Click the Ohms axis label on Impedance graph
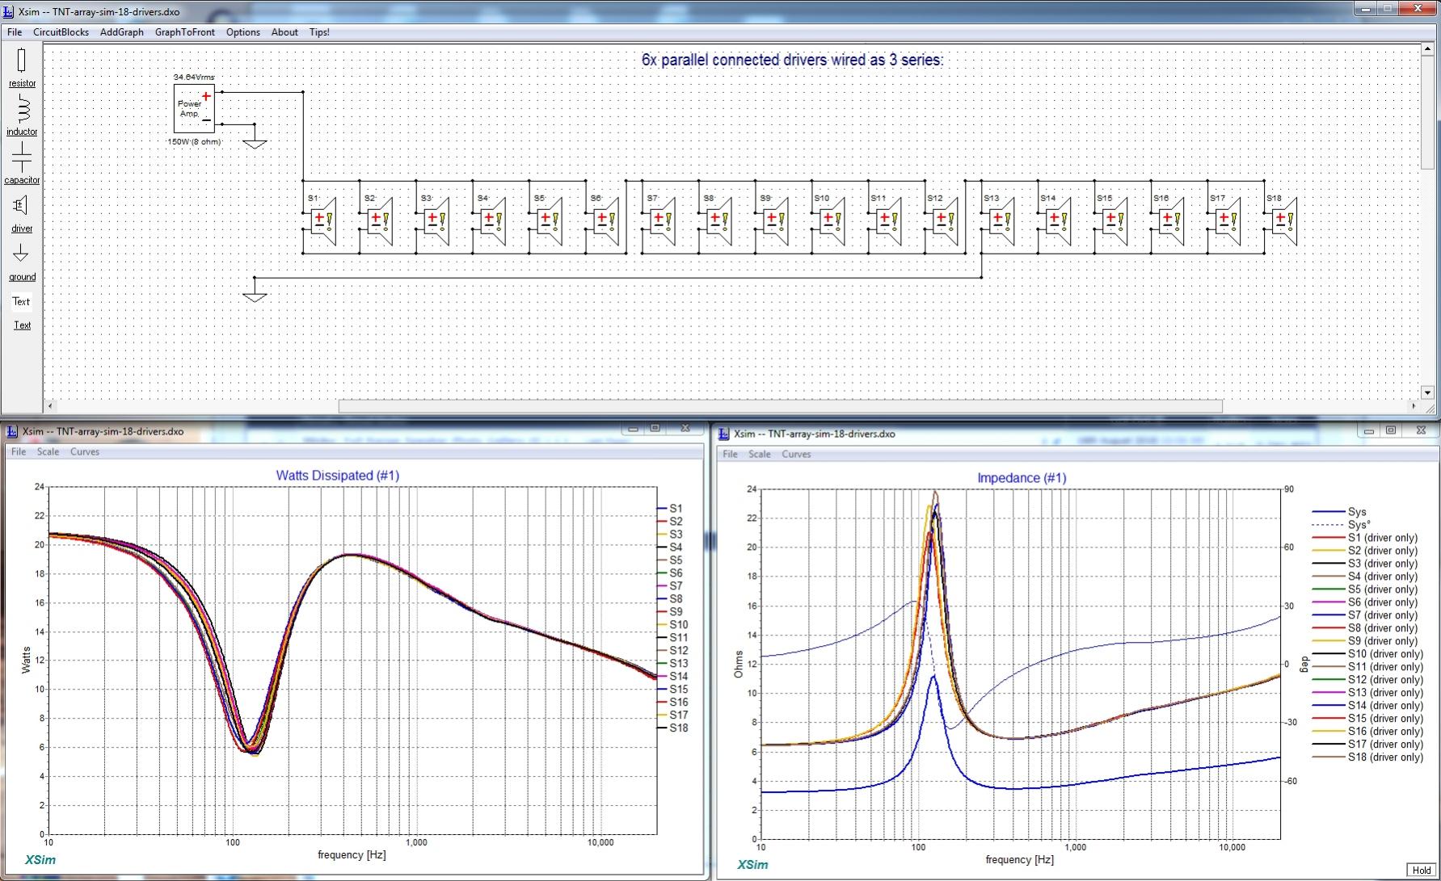Screen dimensions: 1441x881 tap(739, 664)
